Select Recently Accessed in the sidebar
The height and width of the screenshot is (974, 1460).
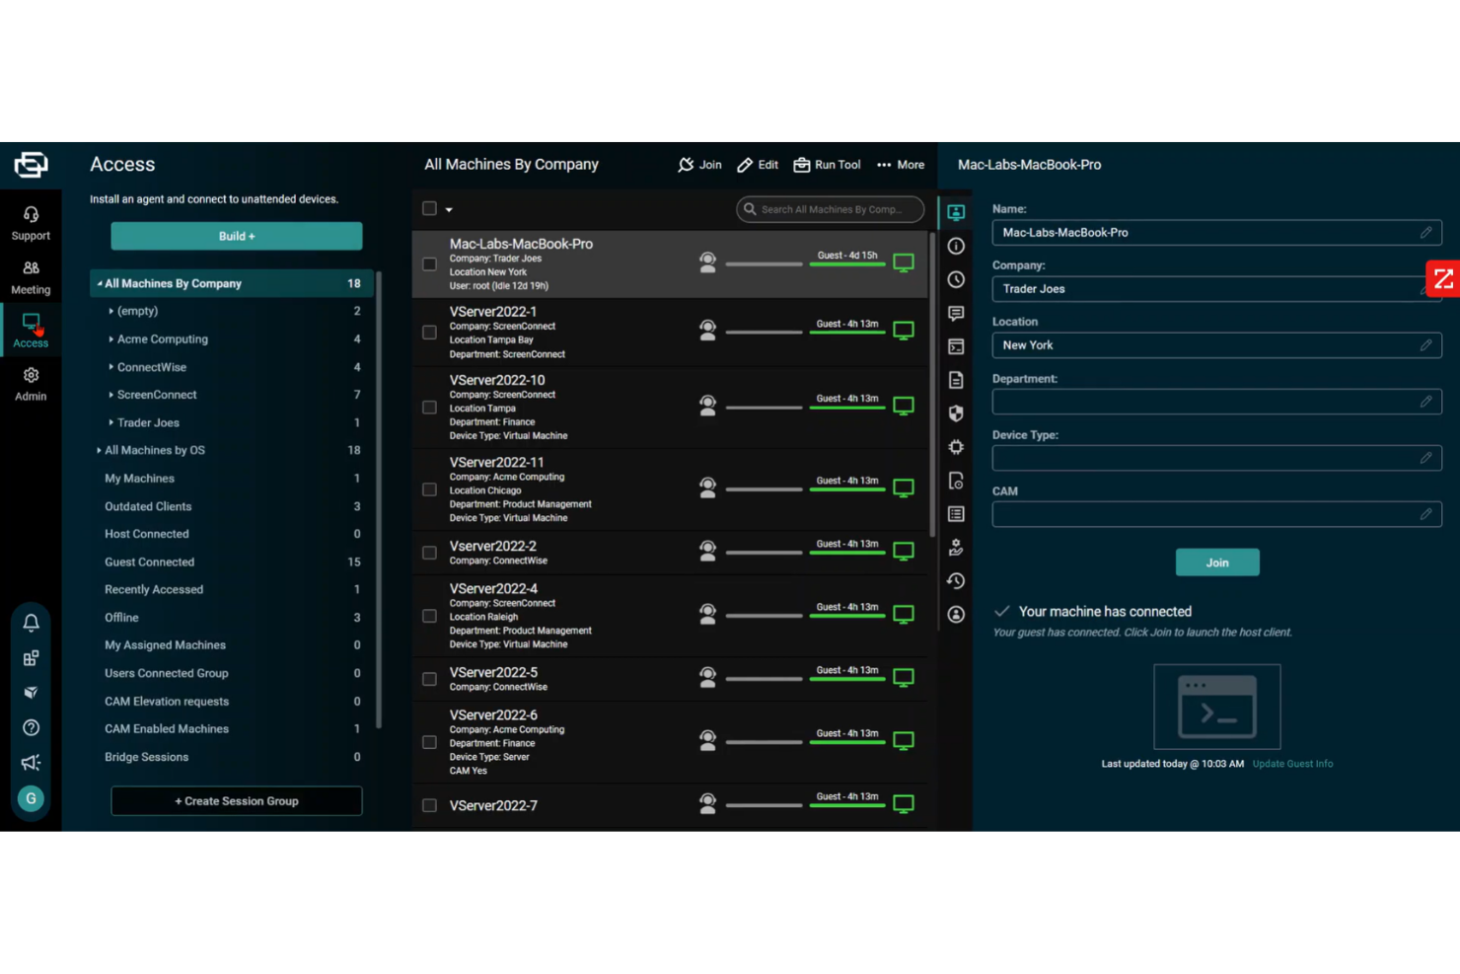154,589
